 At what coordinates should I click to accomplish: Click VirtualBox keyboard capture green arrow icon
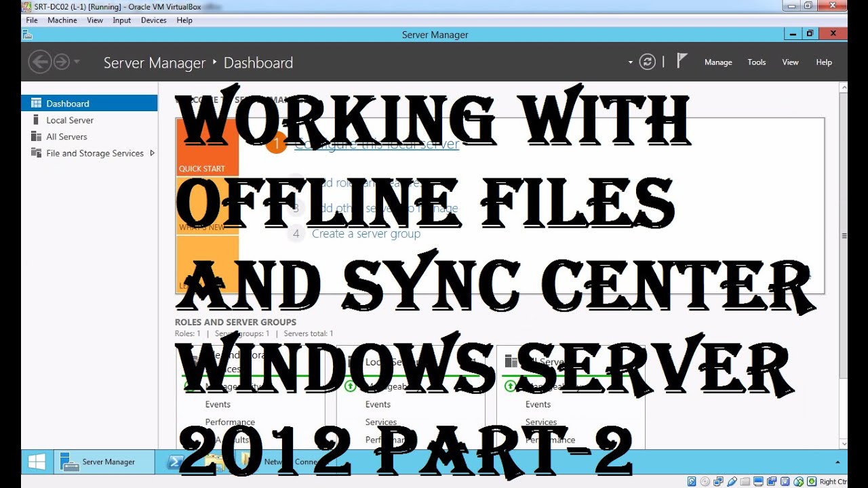(812, 482)
